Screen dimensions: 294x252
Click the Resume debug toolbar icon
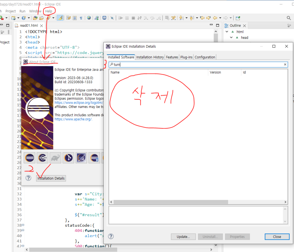coord(121,18)
